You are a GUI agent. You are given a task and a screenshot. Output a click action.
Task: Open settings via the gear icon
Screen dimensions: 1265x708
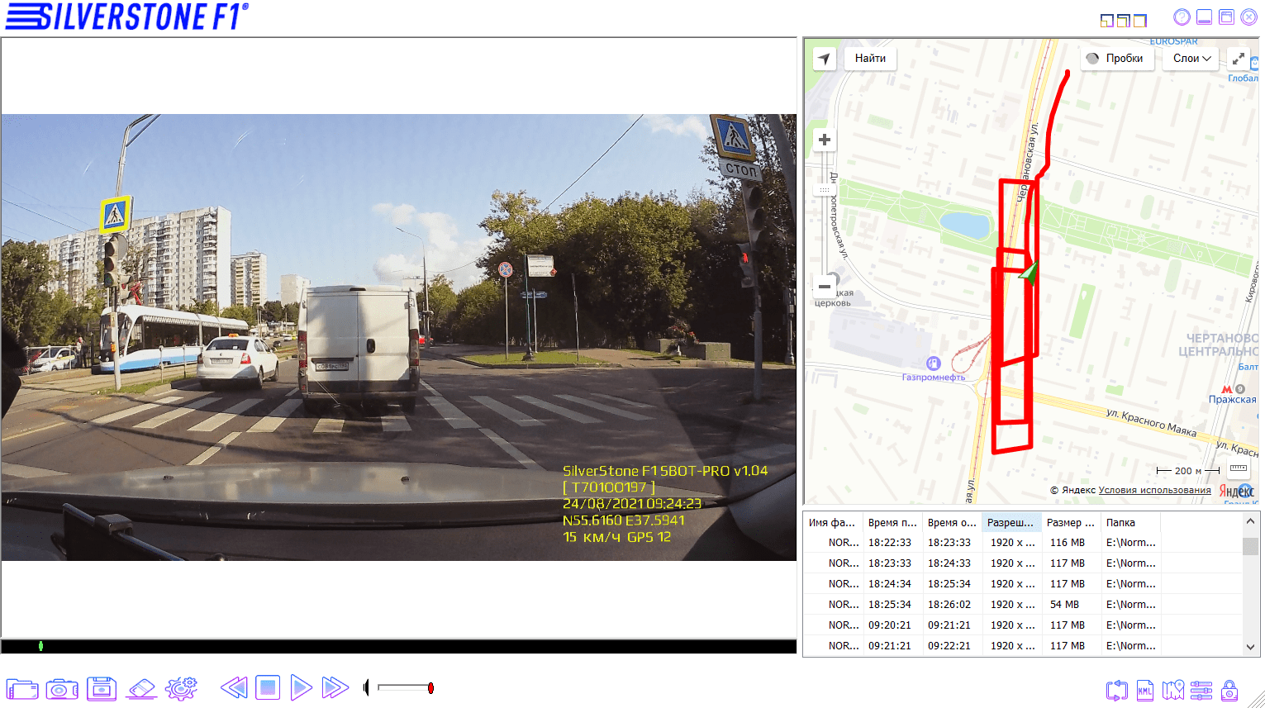tap(181, 688)
